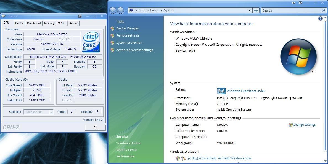Image resolution: width=328 pixels, height=164 pixels.
Task: Click the Help question mark icon
Action: [x=320, y=18]
